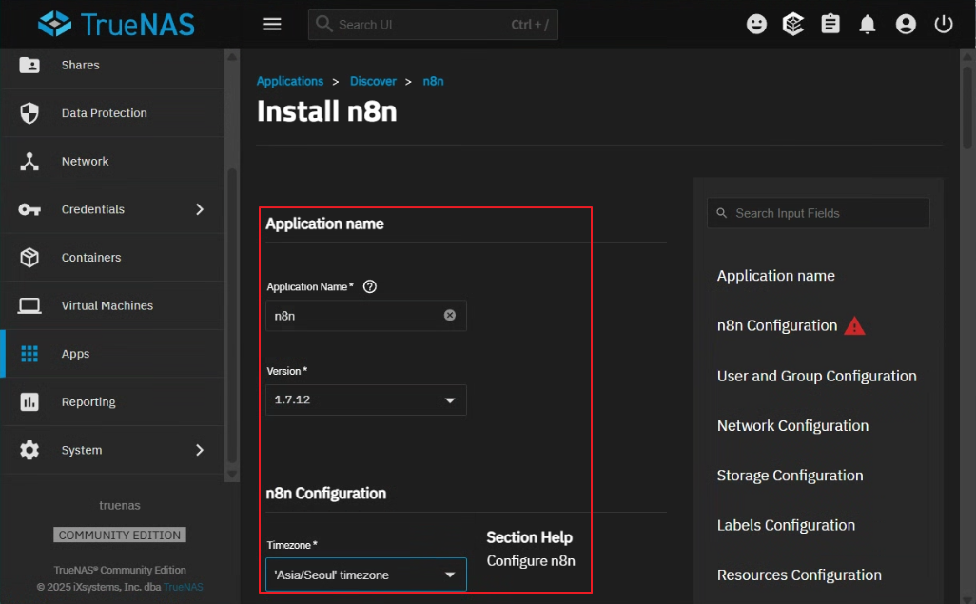The height and width of the screenshot is (604, 976).
Task: Click the System gear icon
Action: click(x=29, y=450)
